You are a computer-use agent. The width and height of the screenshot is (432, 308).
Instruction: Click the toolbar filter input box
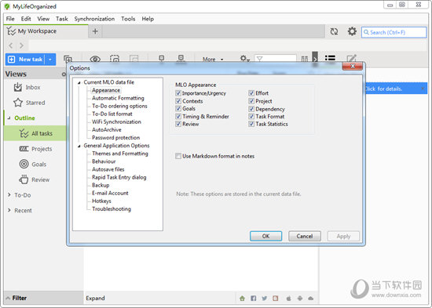[x=275, y=59]
